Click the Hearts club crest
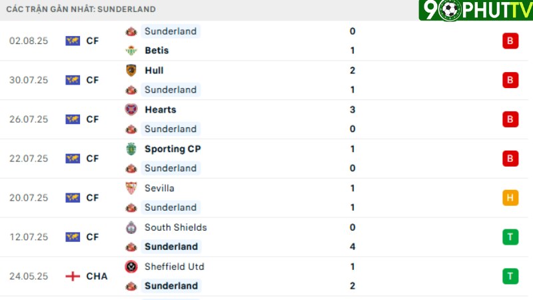Image resolution: width=533 pixels, height=300 pixels. 131,109
